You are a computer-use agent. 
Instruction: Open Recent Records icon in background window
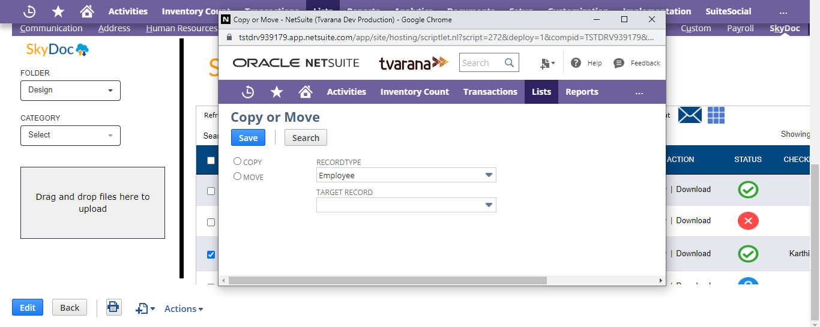click(30, 11)
